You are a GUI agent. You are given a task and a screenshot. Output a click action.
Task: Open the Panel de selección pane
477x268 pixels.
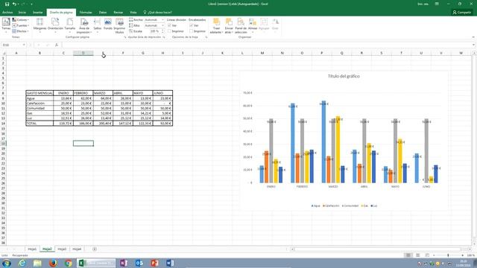tap(241, 25)
